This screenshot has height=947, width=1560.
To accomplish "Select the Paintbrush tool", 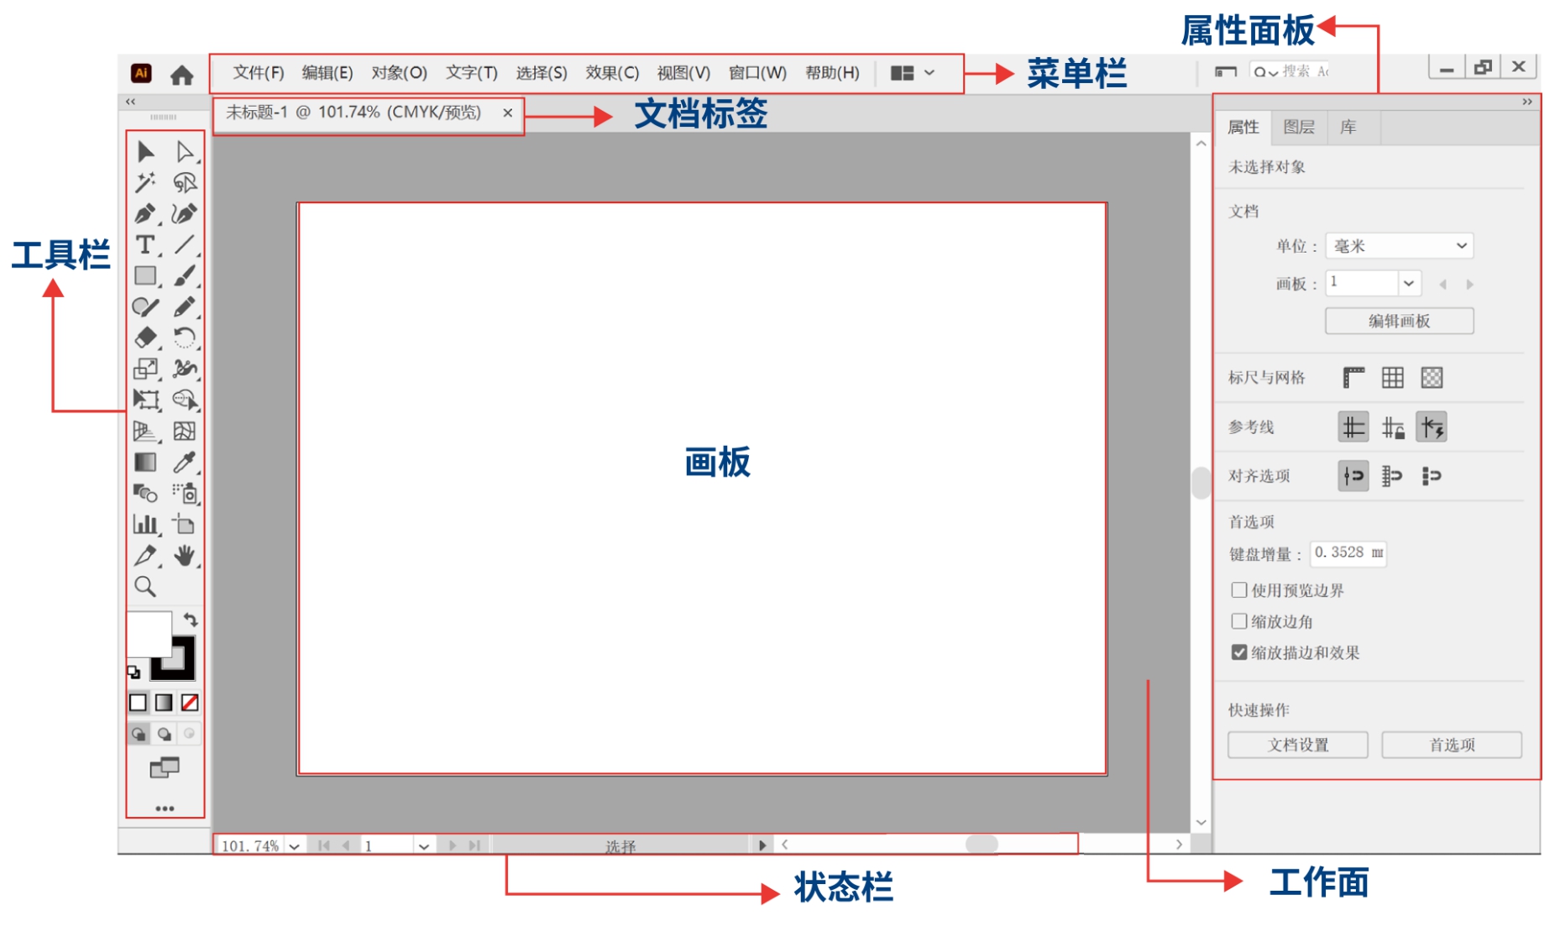I will coord(185,275).
